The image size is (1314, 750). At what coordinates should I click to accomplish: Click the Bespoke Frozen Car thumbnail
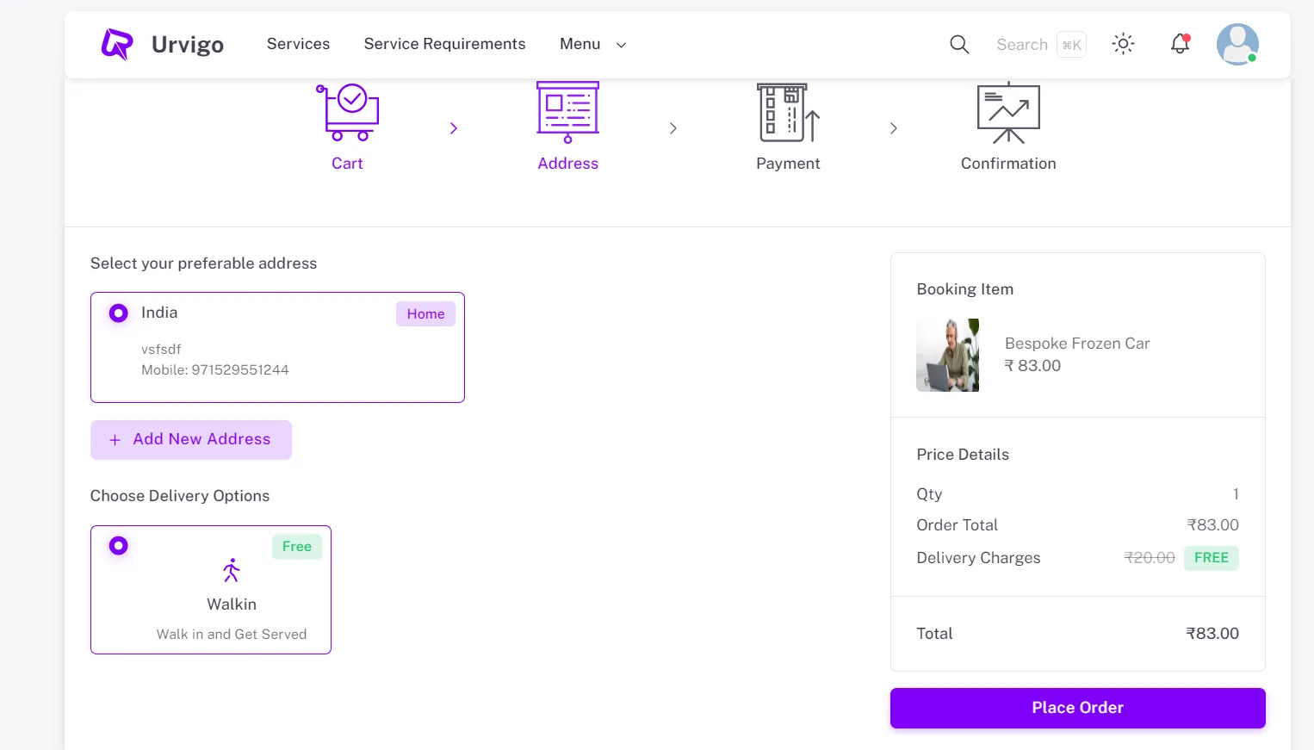pyautogui.click(x=947, y=356)
